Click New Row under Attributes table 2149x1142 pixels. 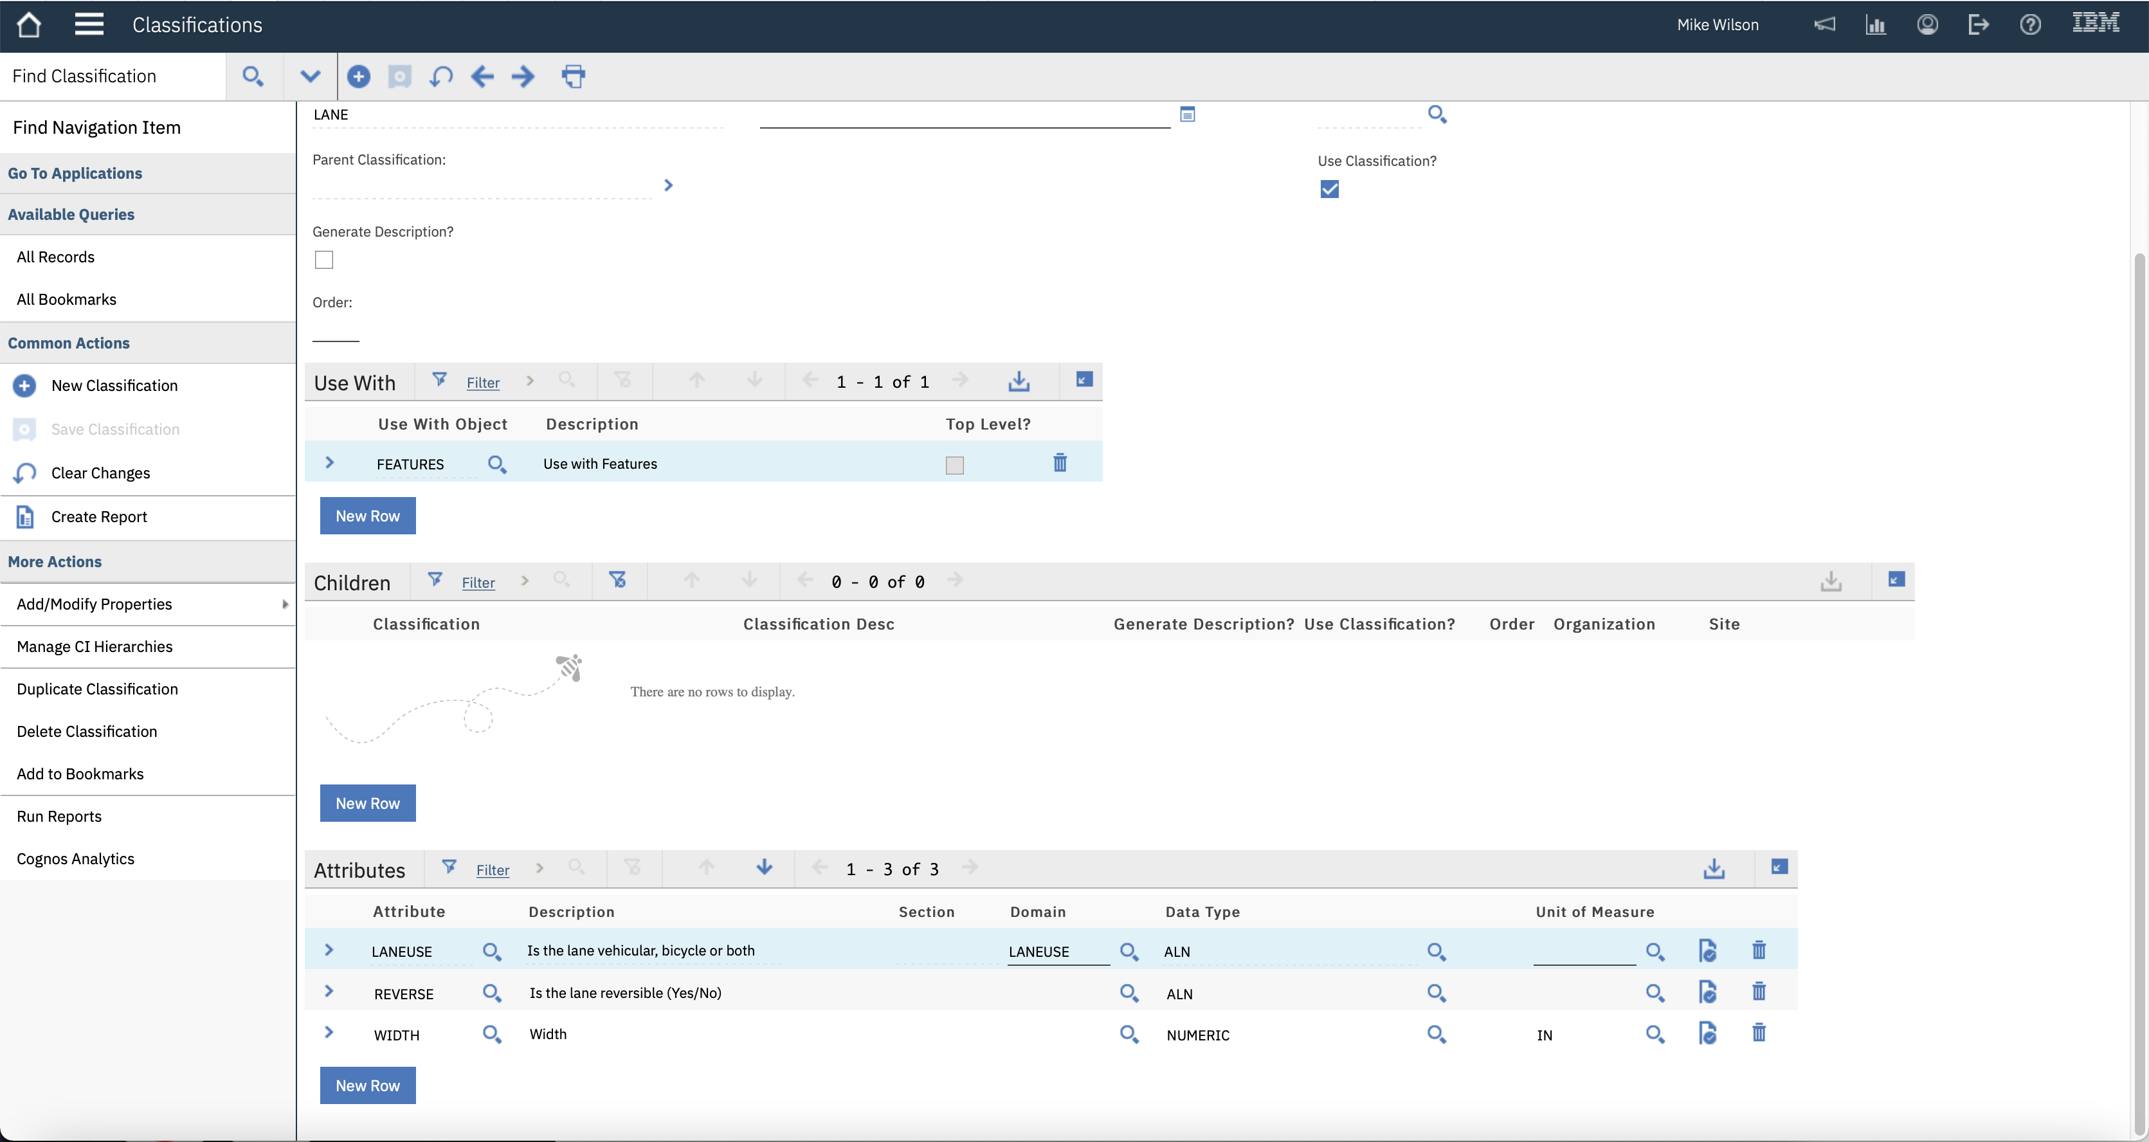click(x=368, y=1085)
